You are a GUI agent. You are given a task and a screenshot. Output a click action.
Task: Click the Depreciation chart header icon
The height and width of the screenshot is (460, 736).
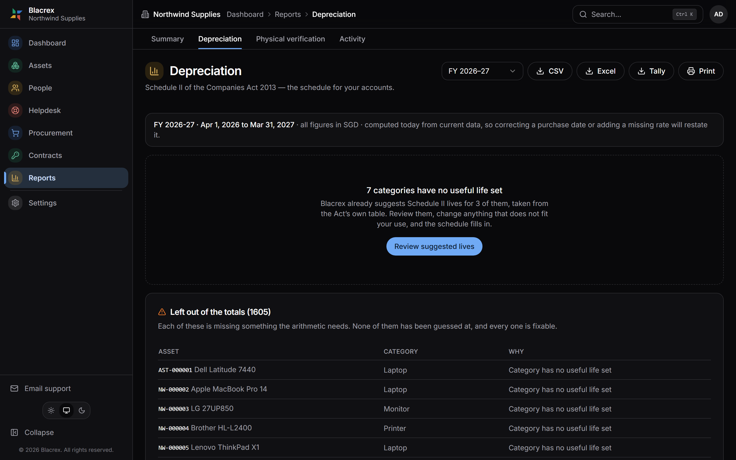tap(154, 71)
